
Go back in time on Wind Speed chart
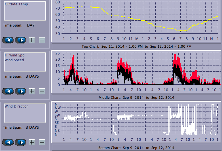tap(8, 91)
